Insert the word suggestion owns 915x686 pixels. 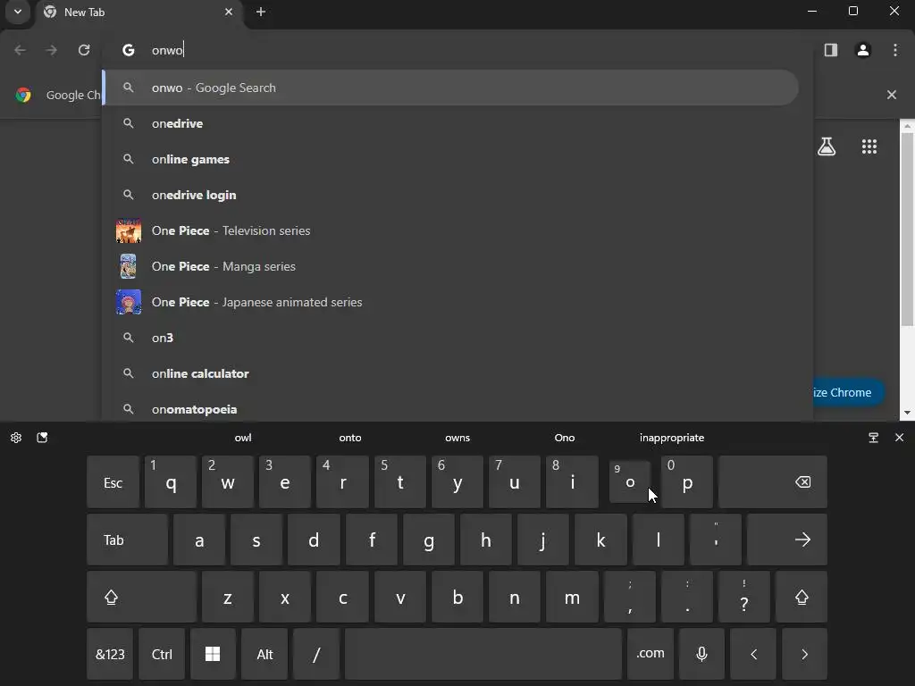457,438
